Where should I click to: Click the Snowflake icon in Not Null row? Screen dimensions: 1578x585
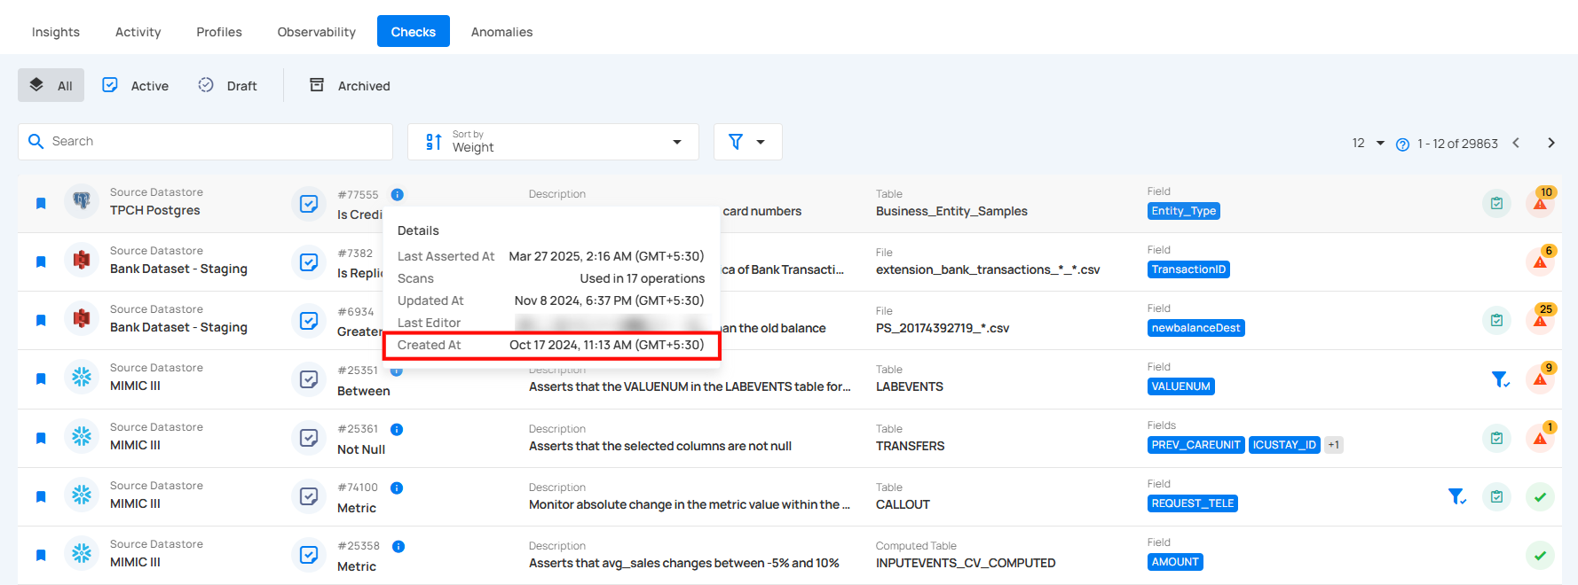(82, 436)
